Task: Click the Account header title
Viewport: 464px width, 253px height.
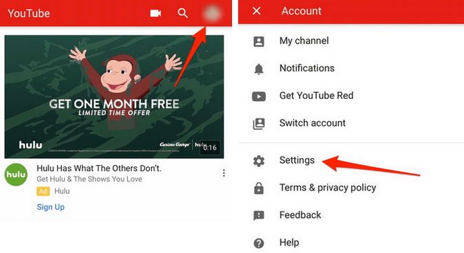Action: point(302,11)
